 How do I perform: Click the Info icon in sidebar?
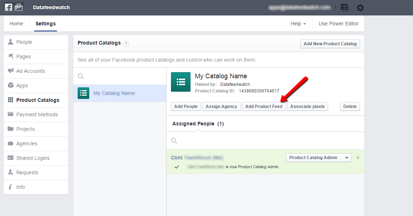tap(10, 187)
